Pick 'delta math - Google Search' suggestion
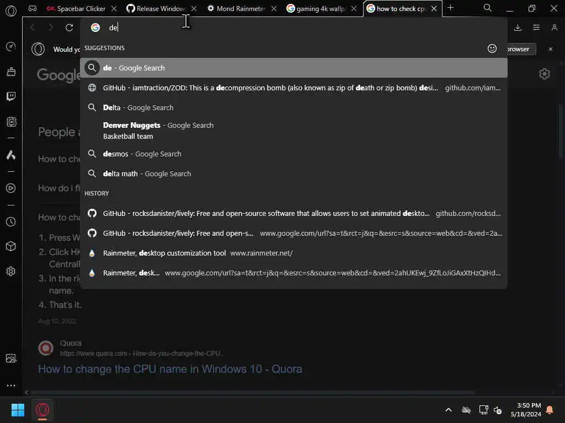 (x=294, y=173)
